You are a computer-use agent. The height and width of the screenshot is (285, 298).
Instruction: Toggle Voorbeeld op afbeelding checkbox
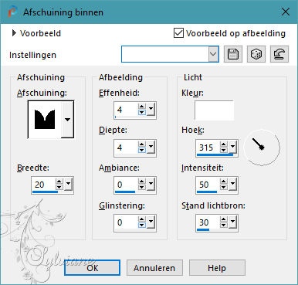pyautogui.click(x=178, y=33)
